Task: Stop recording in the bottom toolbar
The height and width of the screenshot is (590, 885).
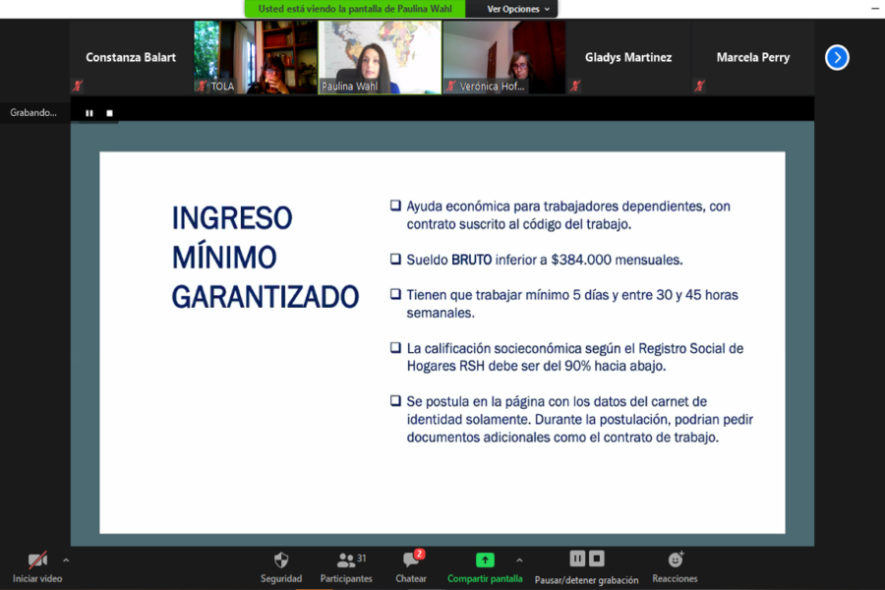Action: [x=597, y=559]
